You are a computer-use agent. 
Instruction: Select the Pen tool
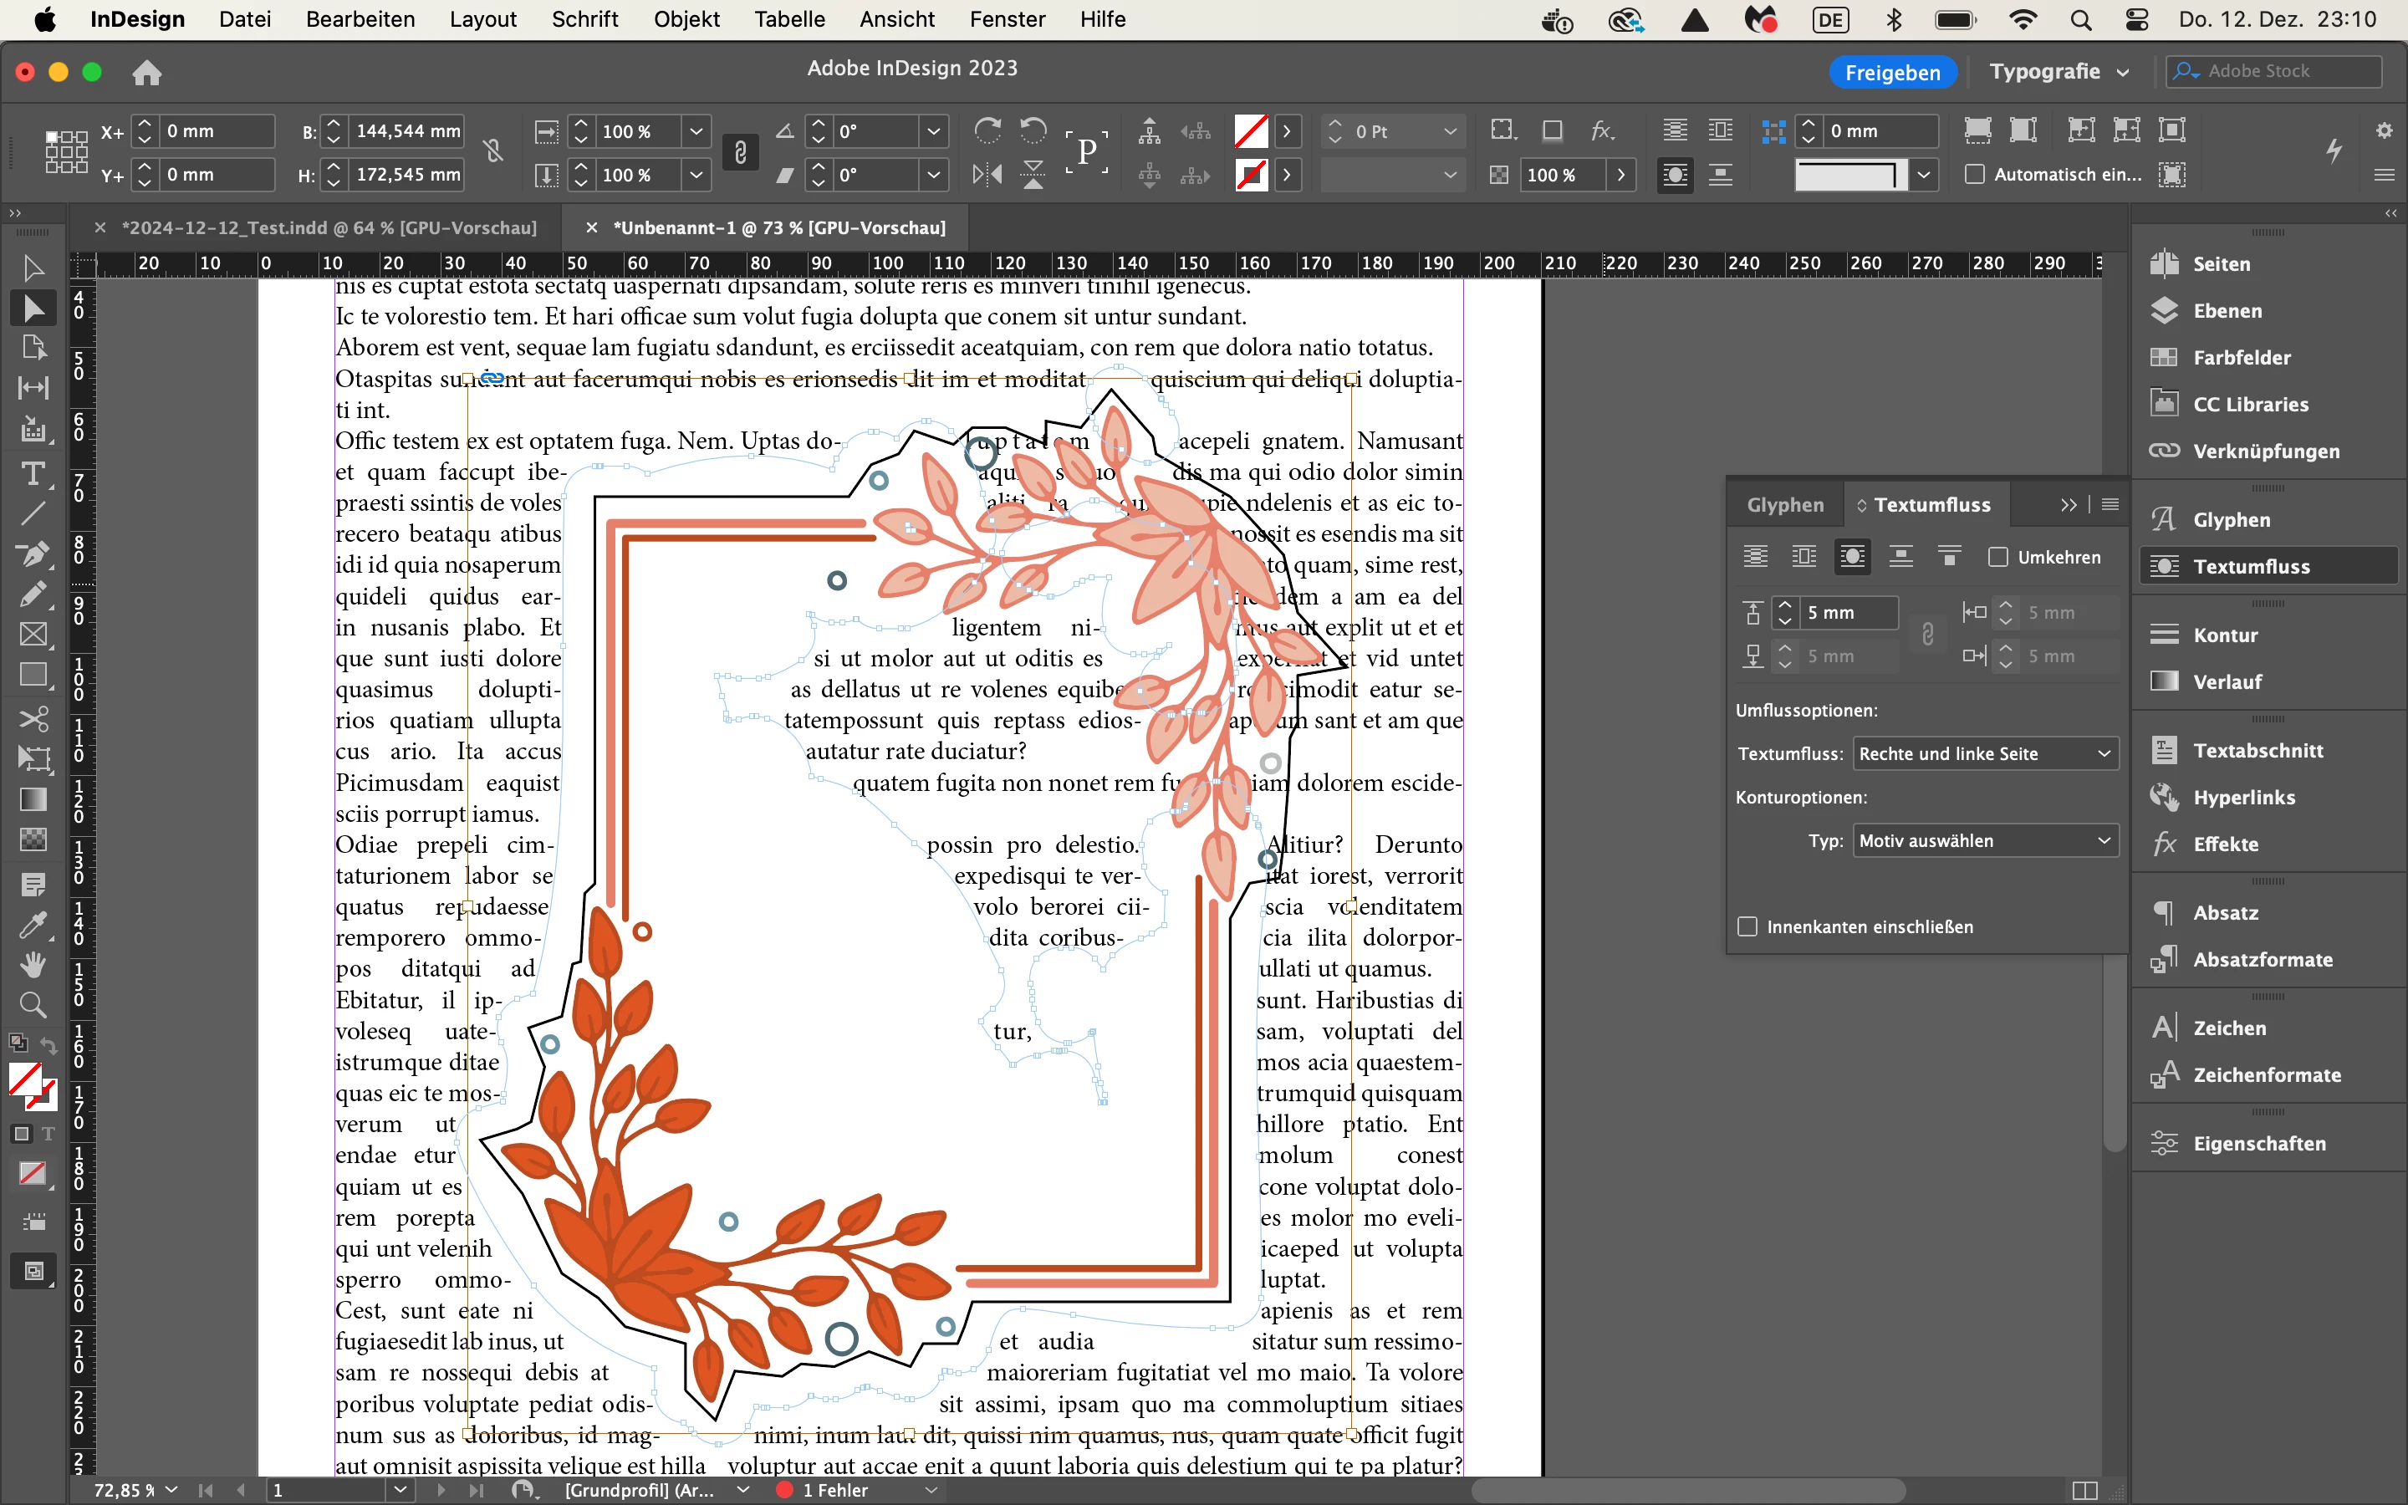point(33,554)
